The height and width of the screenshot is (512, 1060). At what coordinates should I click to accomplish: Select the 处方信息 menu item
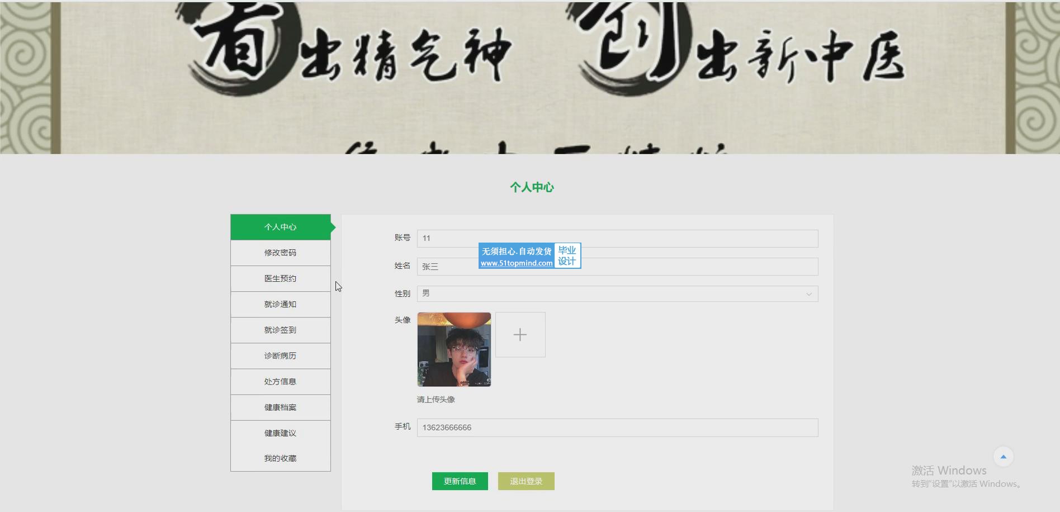tap(281, 381)
